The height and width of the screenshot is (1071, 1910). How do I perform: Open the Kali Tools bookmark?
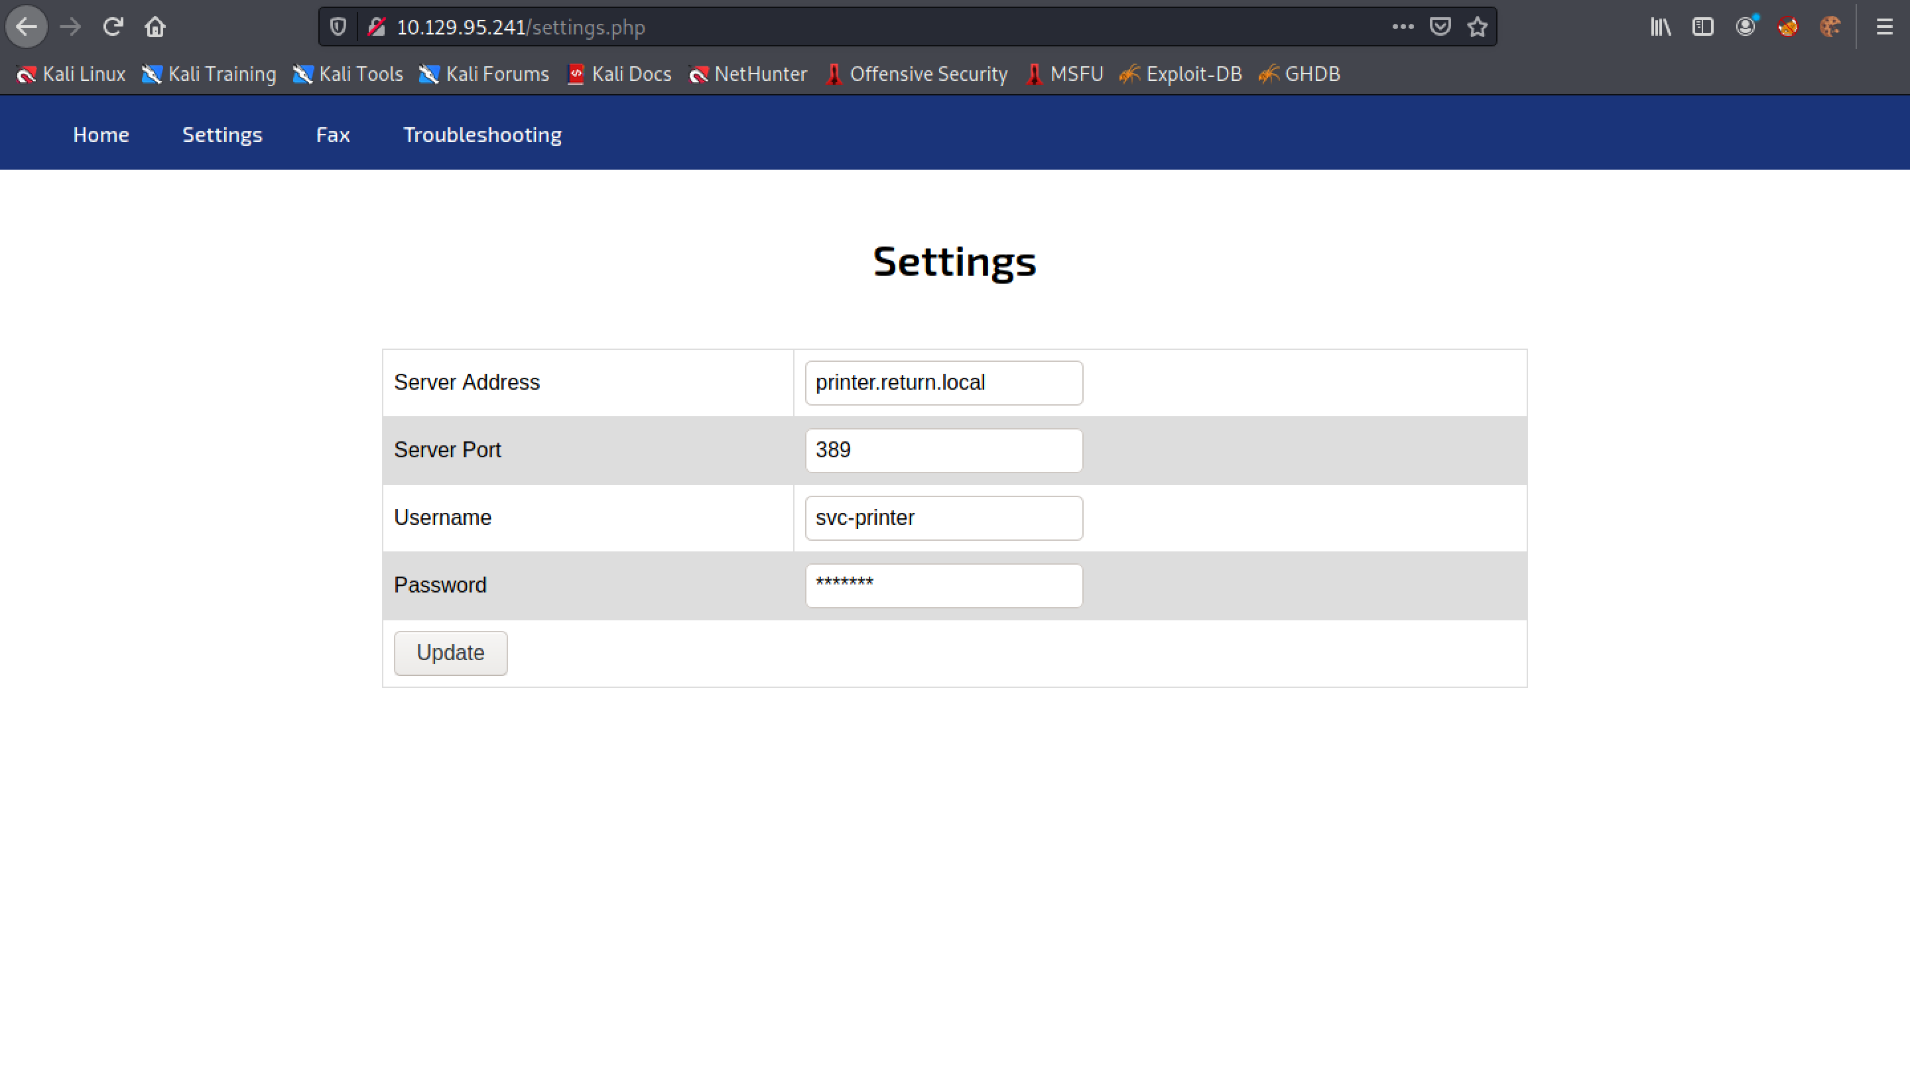tap(348, 74)
